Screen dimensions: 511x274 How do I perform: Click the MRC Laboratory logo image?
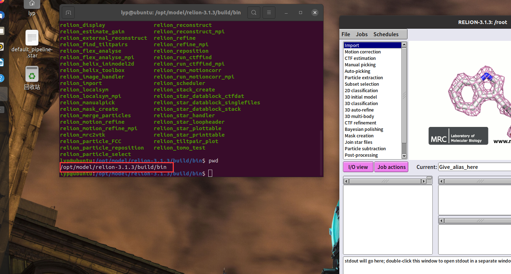click(458, 136)
